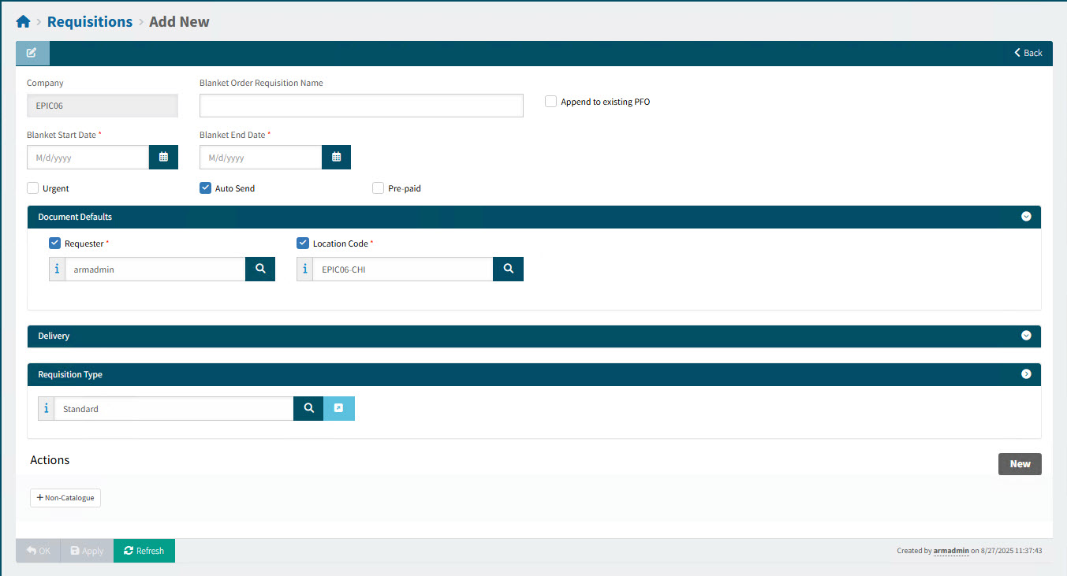1067x576 pixels.
Task: Open Requisition Type in new window icon
Action: pos(339,408)
